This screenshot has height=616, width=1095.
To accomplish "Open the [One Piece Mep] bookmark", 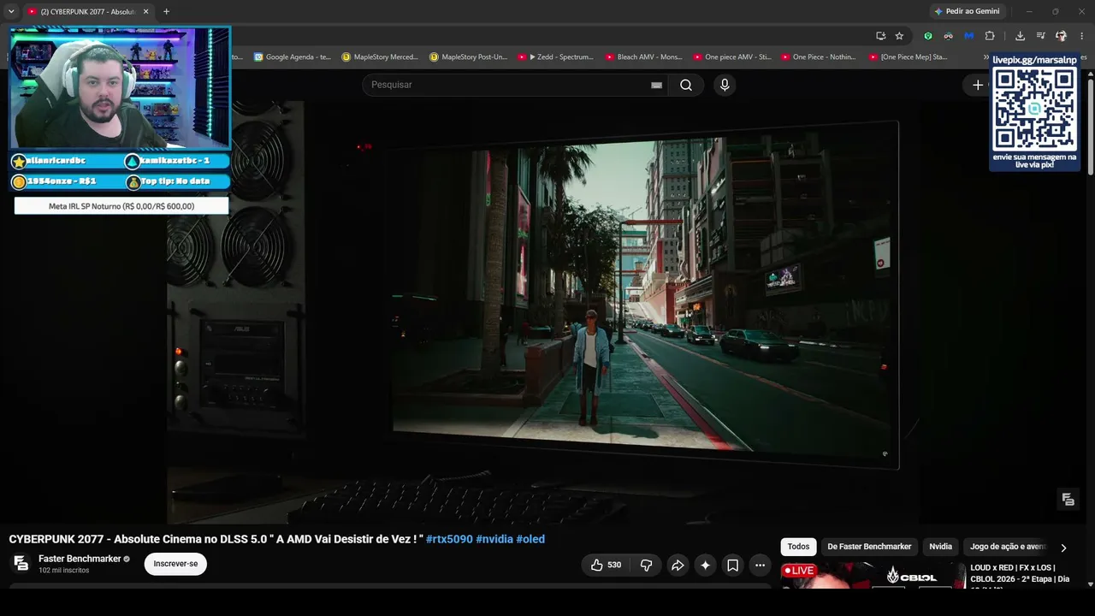I will point(909,57).
